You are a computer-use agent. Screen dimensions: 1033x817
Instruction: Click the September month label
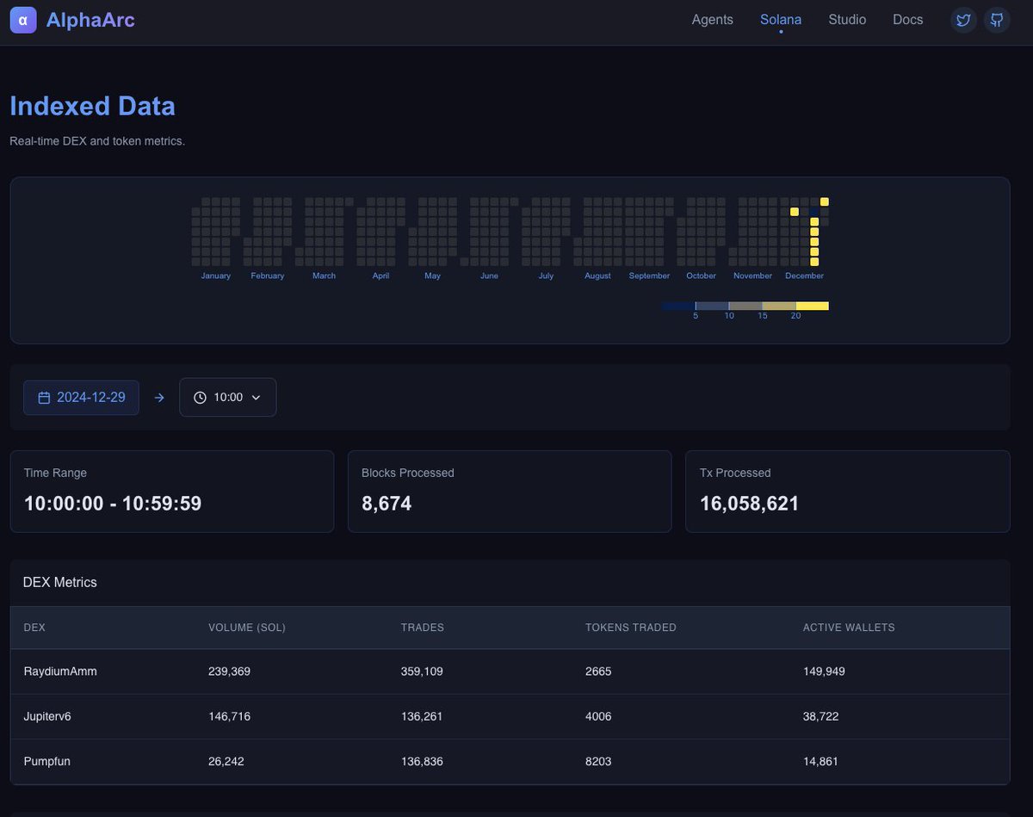pyautogui.click(x=649, y=275)
